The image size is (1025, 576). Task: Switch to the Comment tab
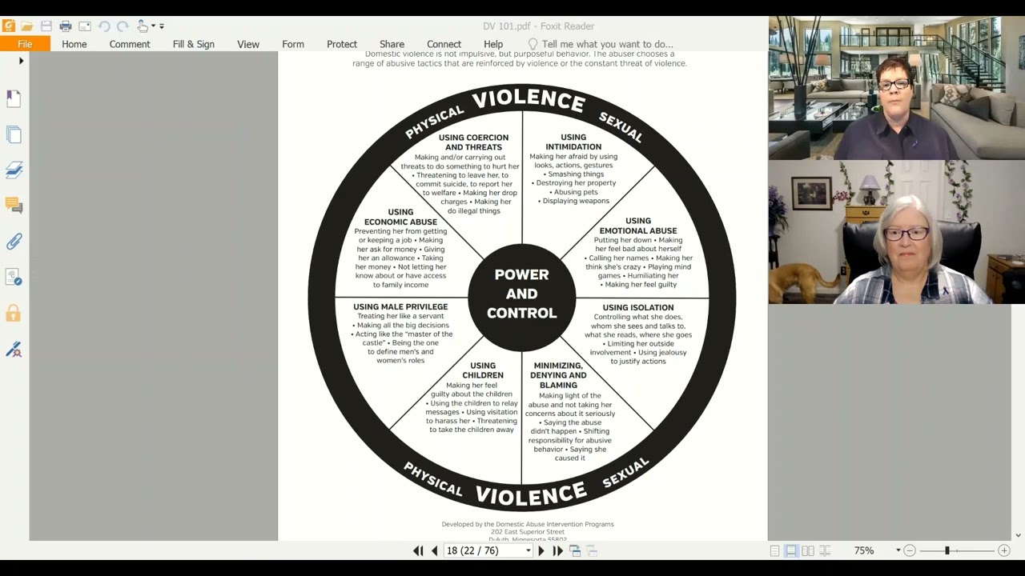[x=130, y=44]
